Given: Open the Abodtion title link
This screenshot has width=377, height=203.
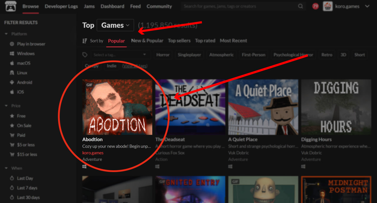Looking at the screenshot, I should [92, 139].
